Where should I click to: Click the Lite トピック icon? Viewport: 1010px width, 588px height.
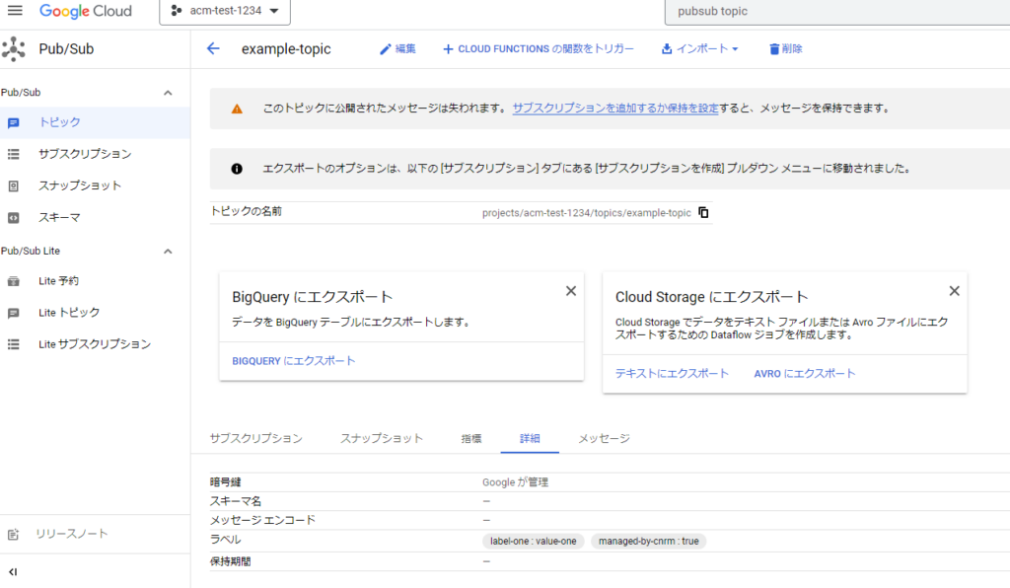14,313
